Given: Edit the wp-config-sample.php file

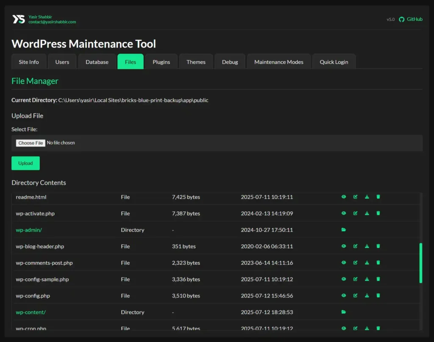Looking at the screenshot, I should pyautogui.click(x=356, y=279).
